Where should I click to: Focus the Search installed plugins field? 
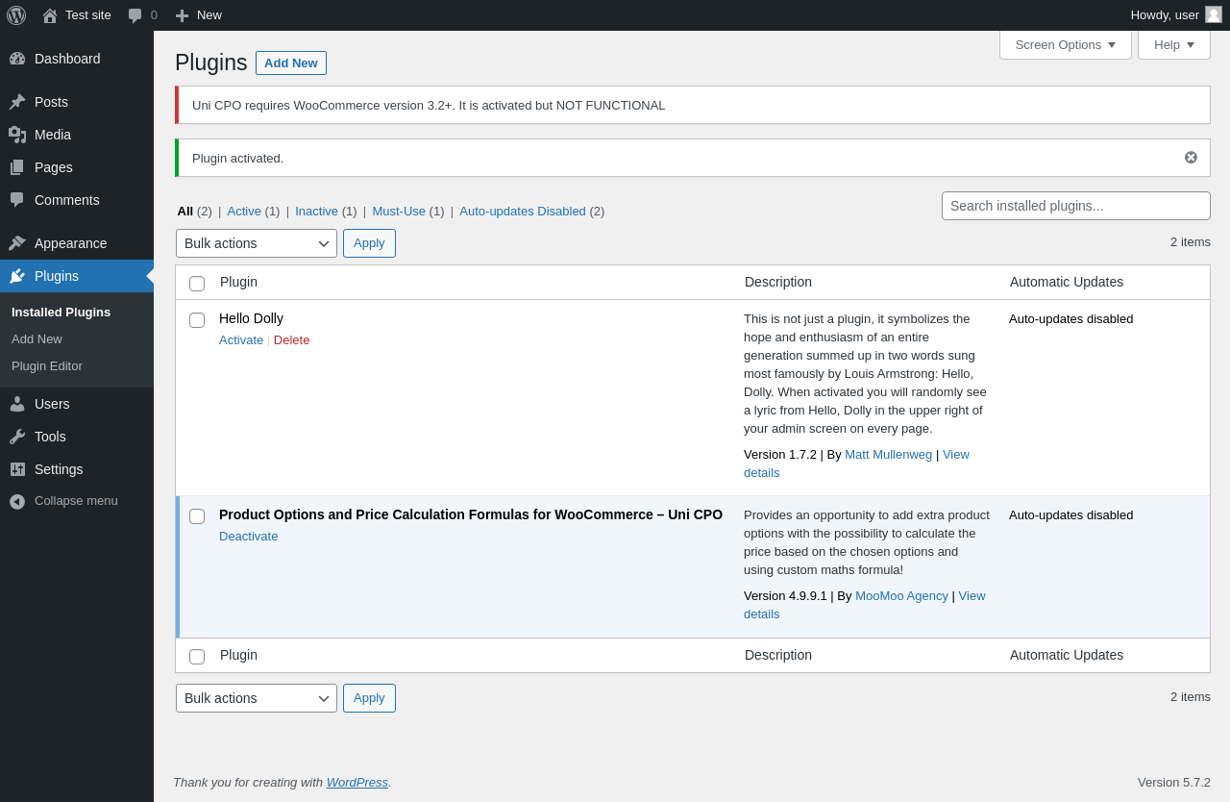point(1075,206)
